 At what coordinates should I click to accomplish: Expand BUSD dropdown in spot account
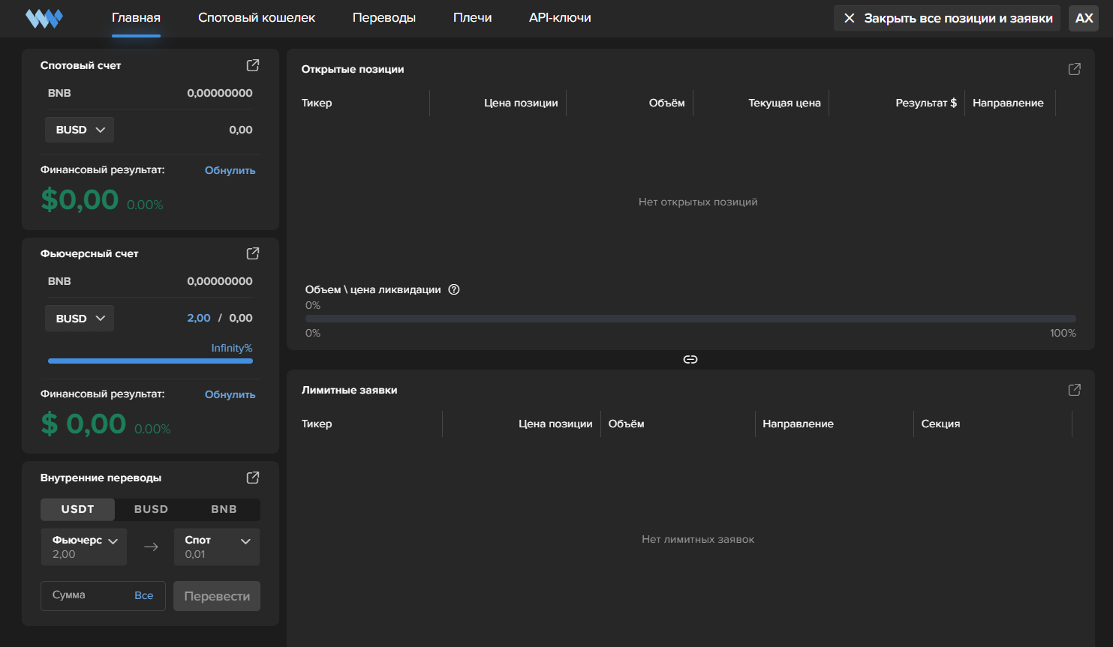pyautogui.click(x=80, y=130)
